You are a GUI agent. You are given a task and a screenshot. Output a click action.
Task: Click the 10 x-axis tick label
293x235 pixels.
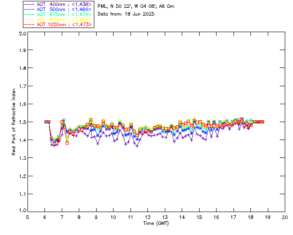click(113, 217)
